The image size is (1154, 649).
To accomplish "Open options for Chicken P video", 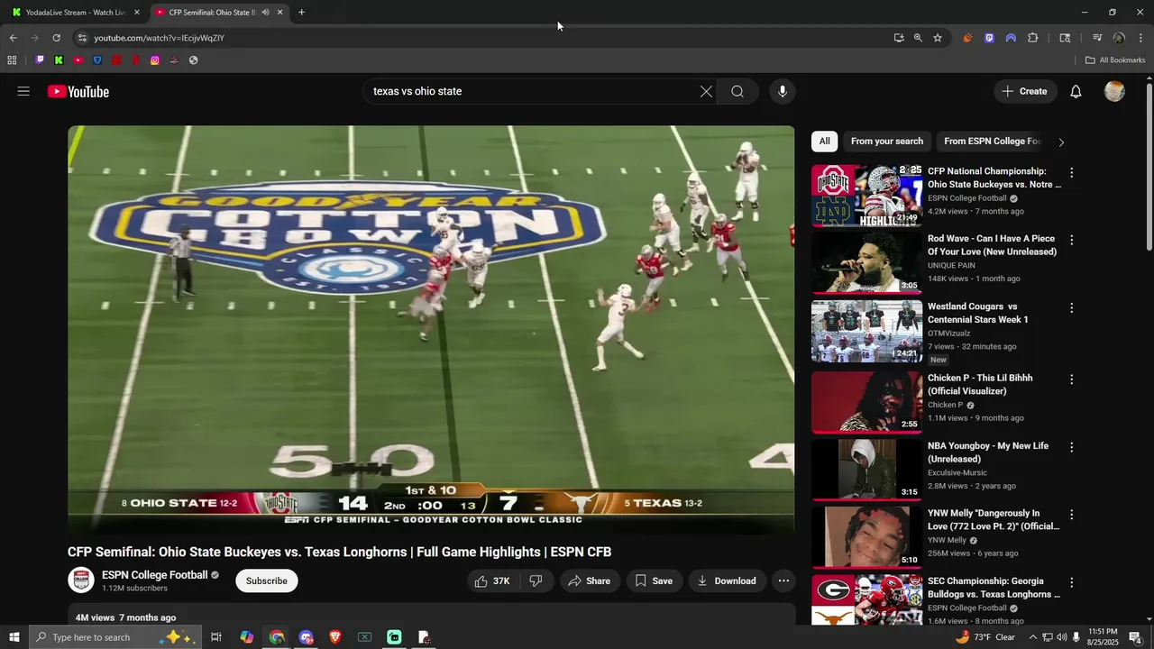I will click(1072, 379).
